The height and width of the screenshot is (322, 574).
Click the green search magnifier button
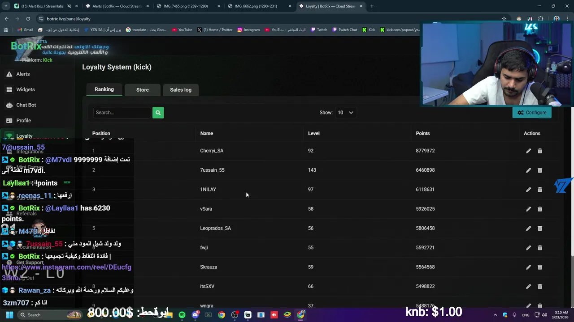point(158,113)
